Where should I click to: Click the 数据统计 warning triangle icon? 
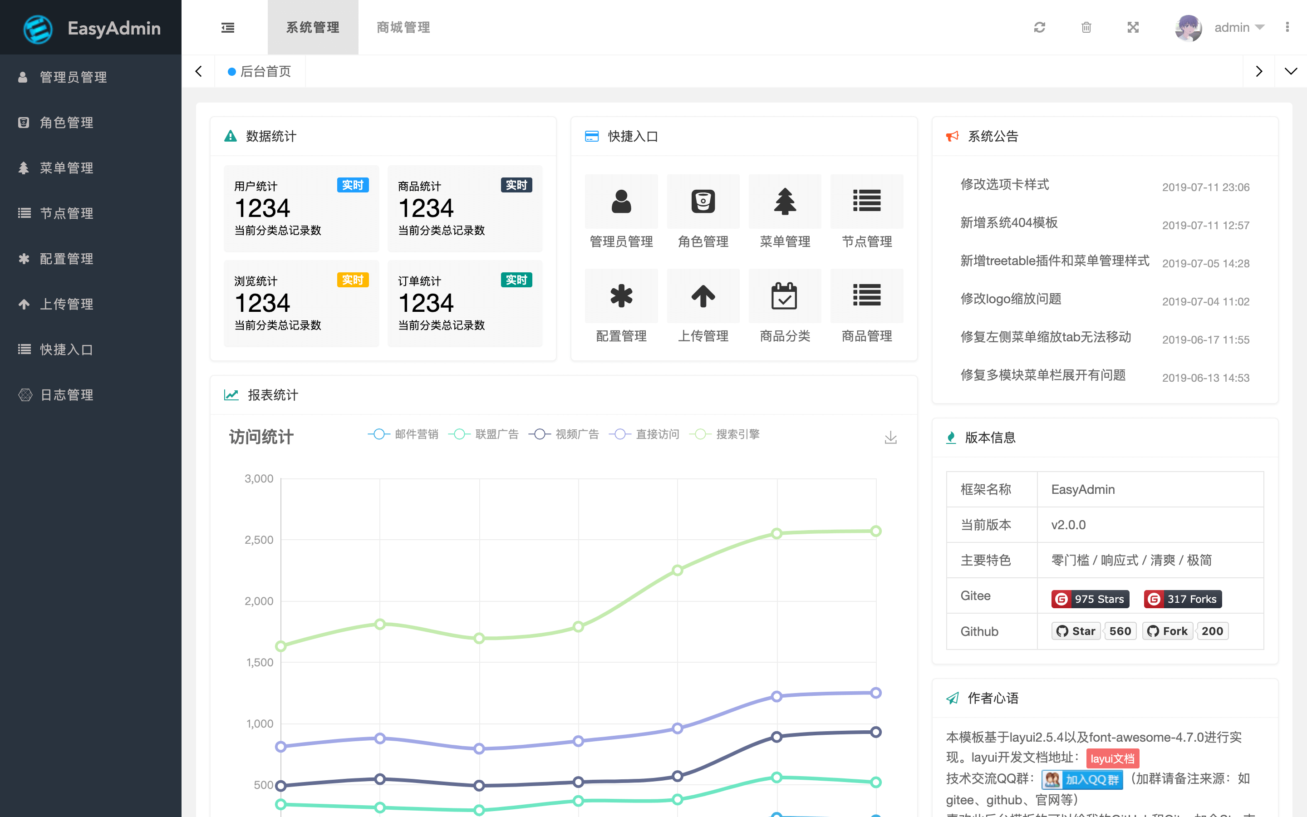coord(231,136)
